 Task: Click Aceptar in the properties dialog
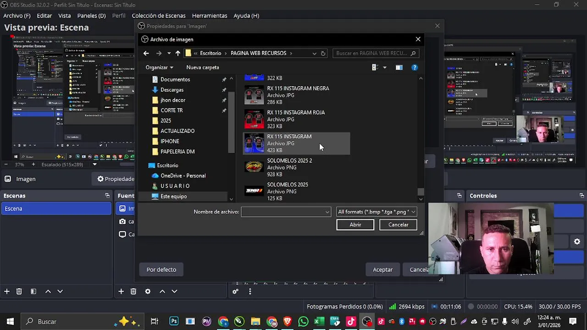(x=383, y=269)
